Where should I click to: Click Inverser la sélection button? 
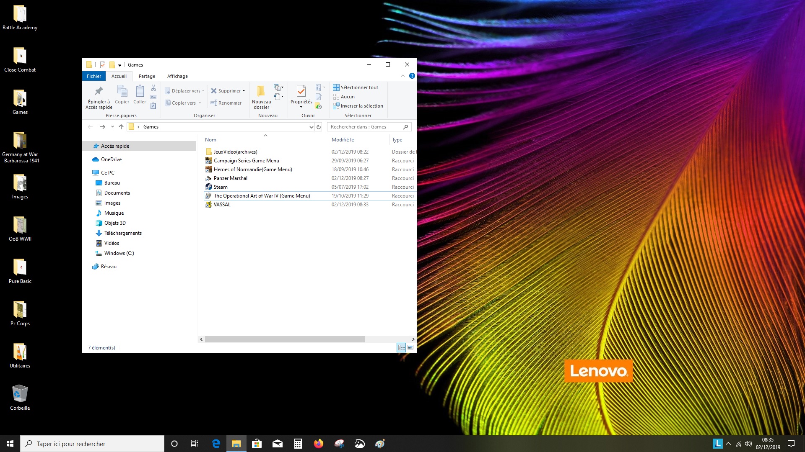pos(358,106)
